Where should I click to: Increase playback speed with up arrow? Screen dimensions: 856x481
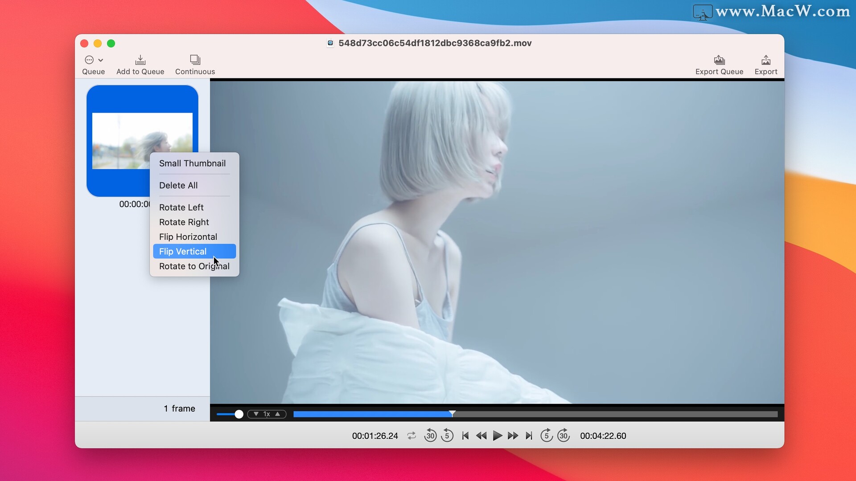pyautogui.click(x=278, y=414)
